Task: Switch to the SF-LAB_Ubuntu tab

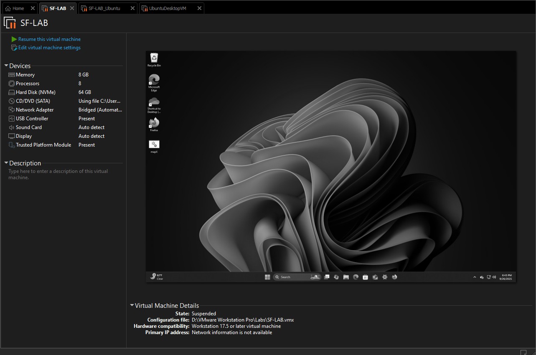Action: (x=104, y=8)
